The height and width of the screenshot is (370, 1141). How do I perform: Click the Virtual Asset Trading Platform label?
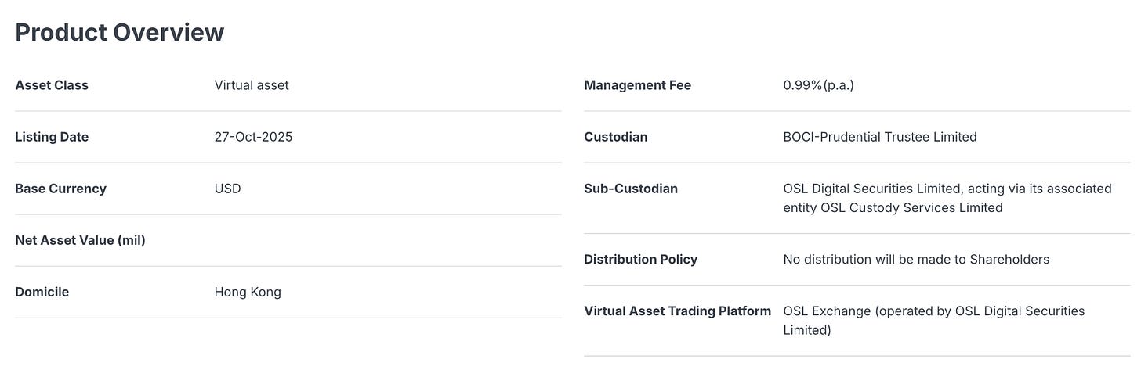pos(678,311)
